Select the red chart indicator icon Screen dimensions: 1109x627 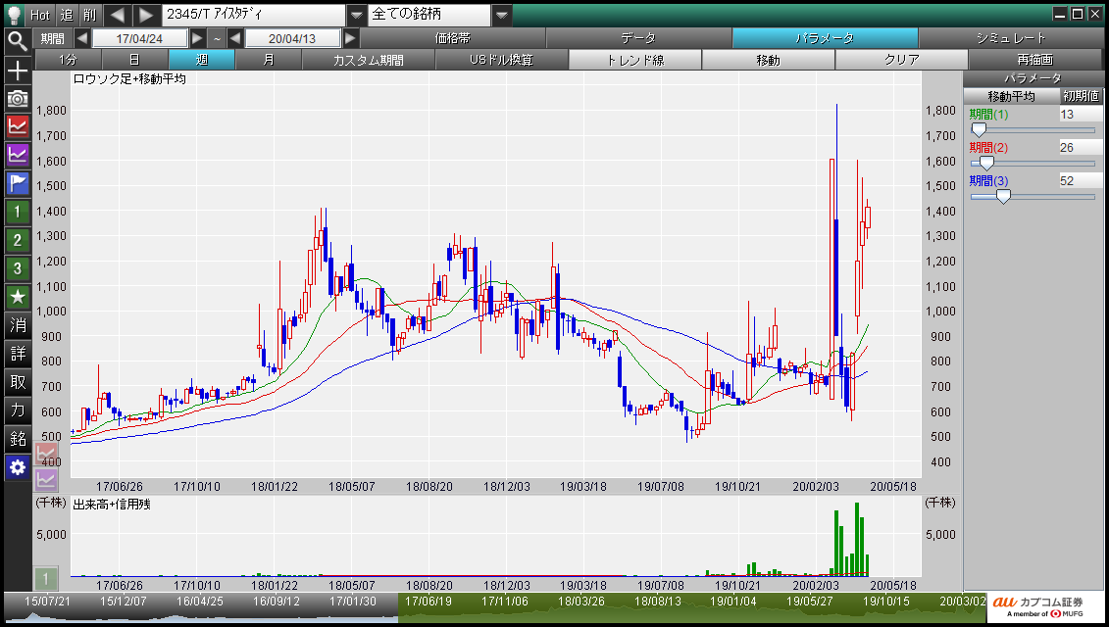point(18,125)
